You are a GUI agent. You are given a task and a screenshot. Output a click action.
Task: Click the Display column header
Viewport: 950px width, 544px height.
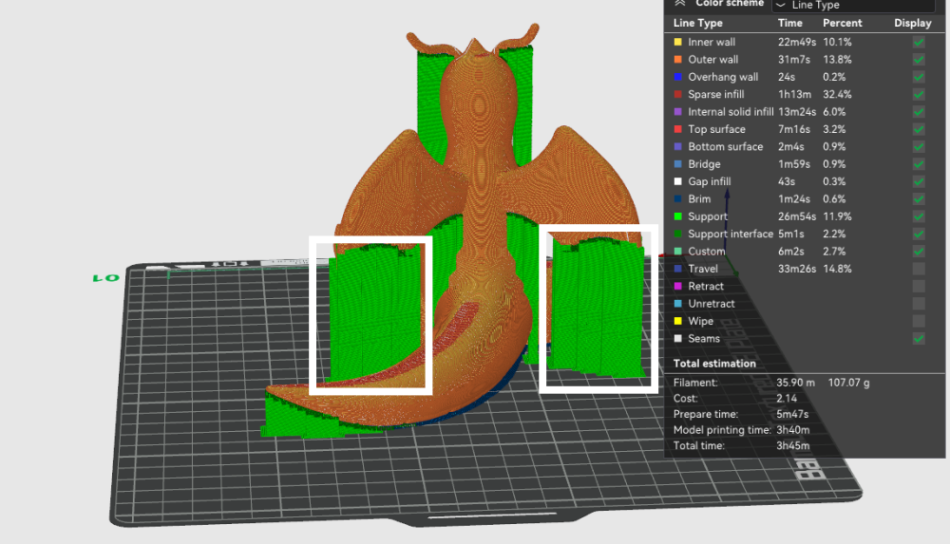912,23
